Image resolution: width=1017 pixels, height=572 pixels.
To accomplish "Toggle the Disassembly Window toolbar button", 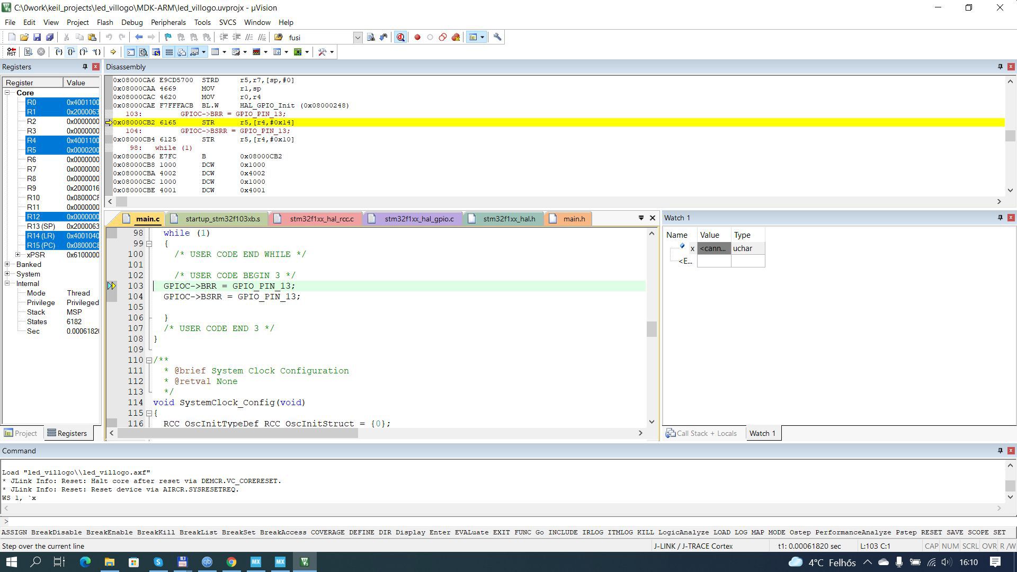I will (143, 52).
